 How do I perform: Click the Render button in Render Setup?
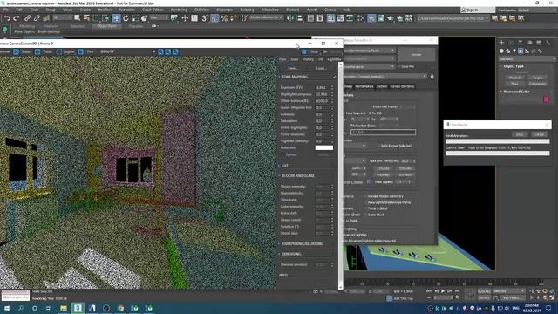[417, 54]
